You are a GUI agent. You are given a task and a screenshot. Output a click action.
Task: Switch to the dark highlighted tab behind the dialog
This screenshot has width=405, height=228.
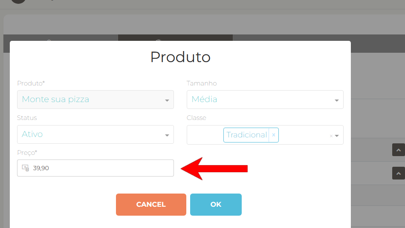point(175,37)
